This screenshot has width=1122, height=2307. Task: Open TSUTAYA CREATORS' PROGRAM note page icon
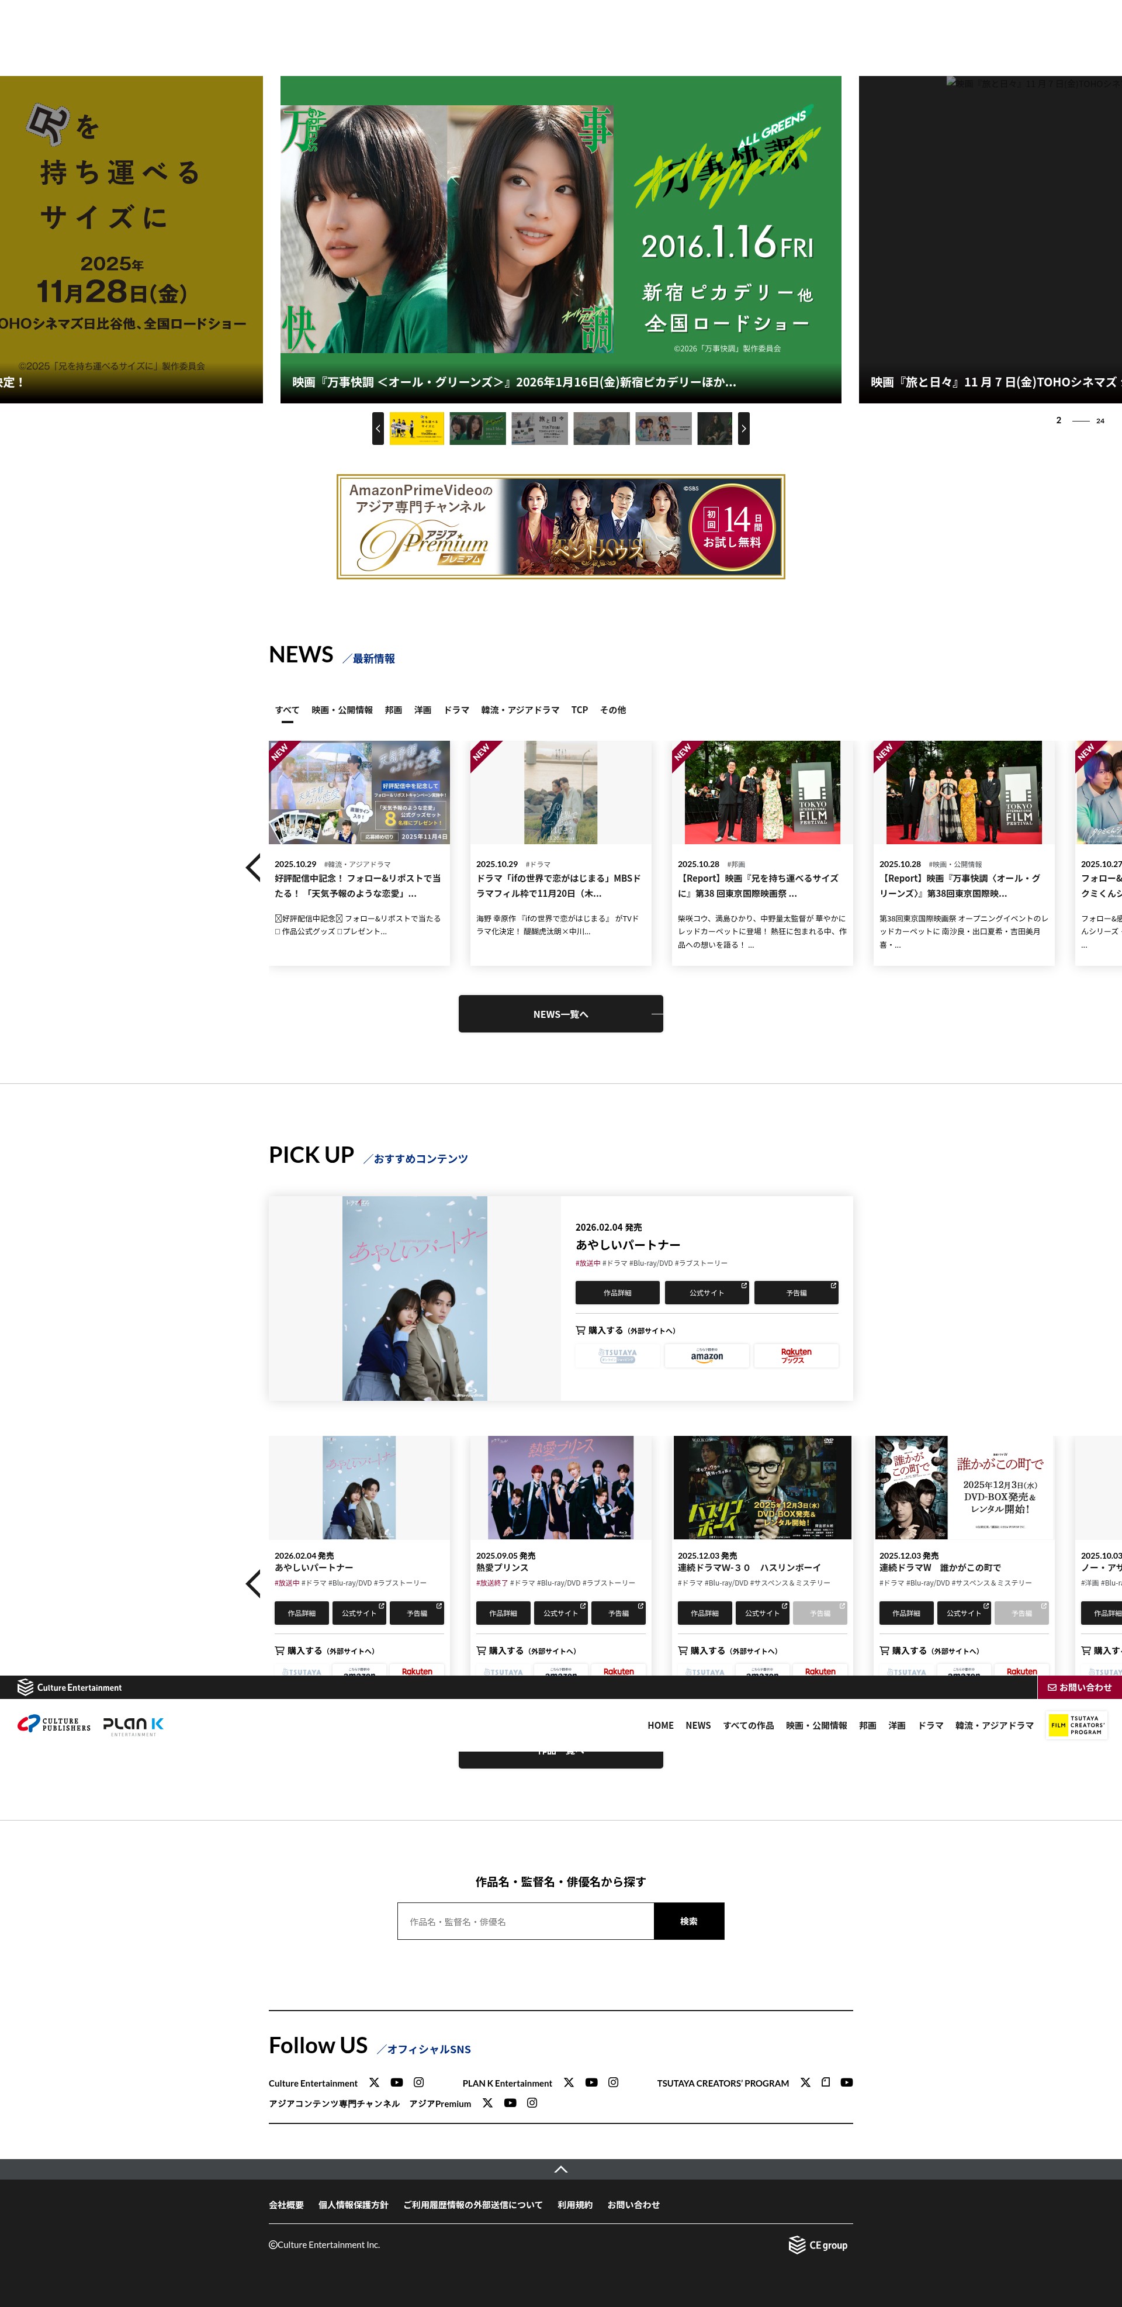[826, 2082]
